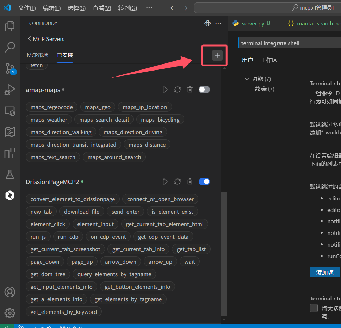Click the get_dom_tree tool tag
This screenshot has width=341, height=328.
(48, 274)
